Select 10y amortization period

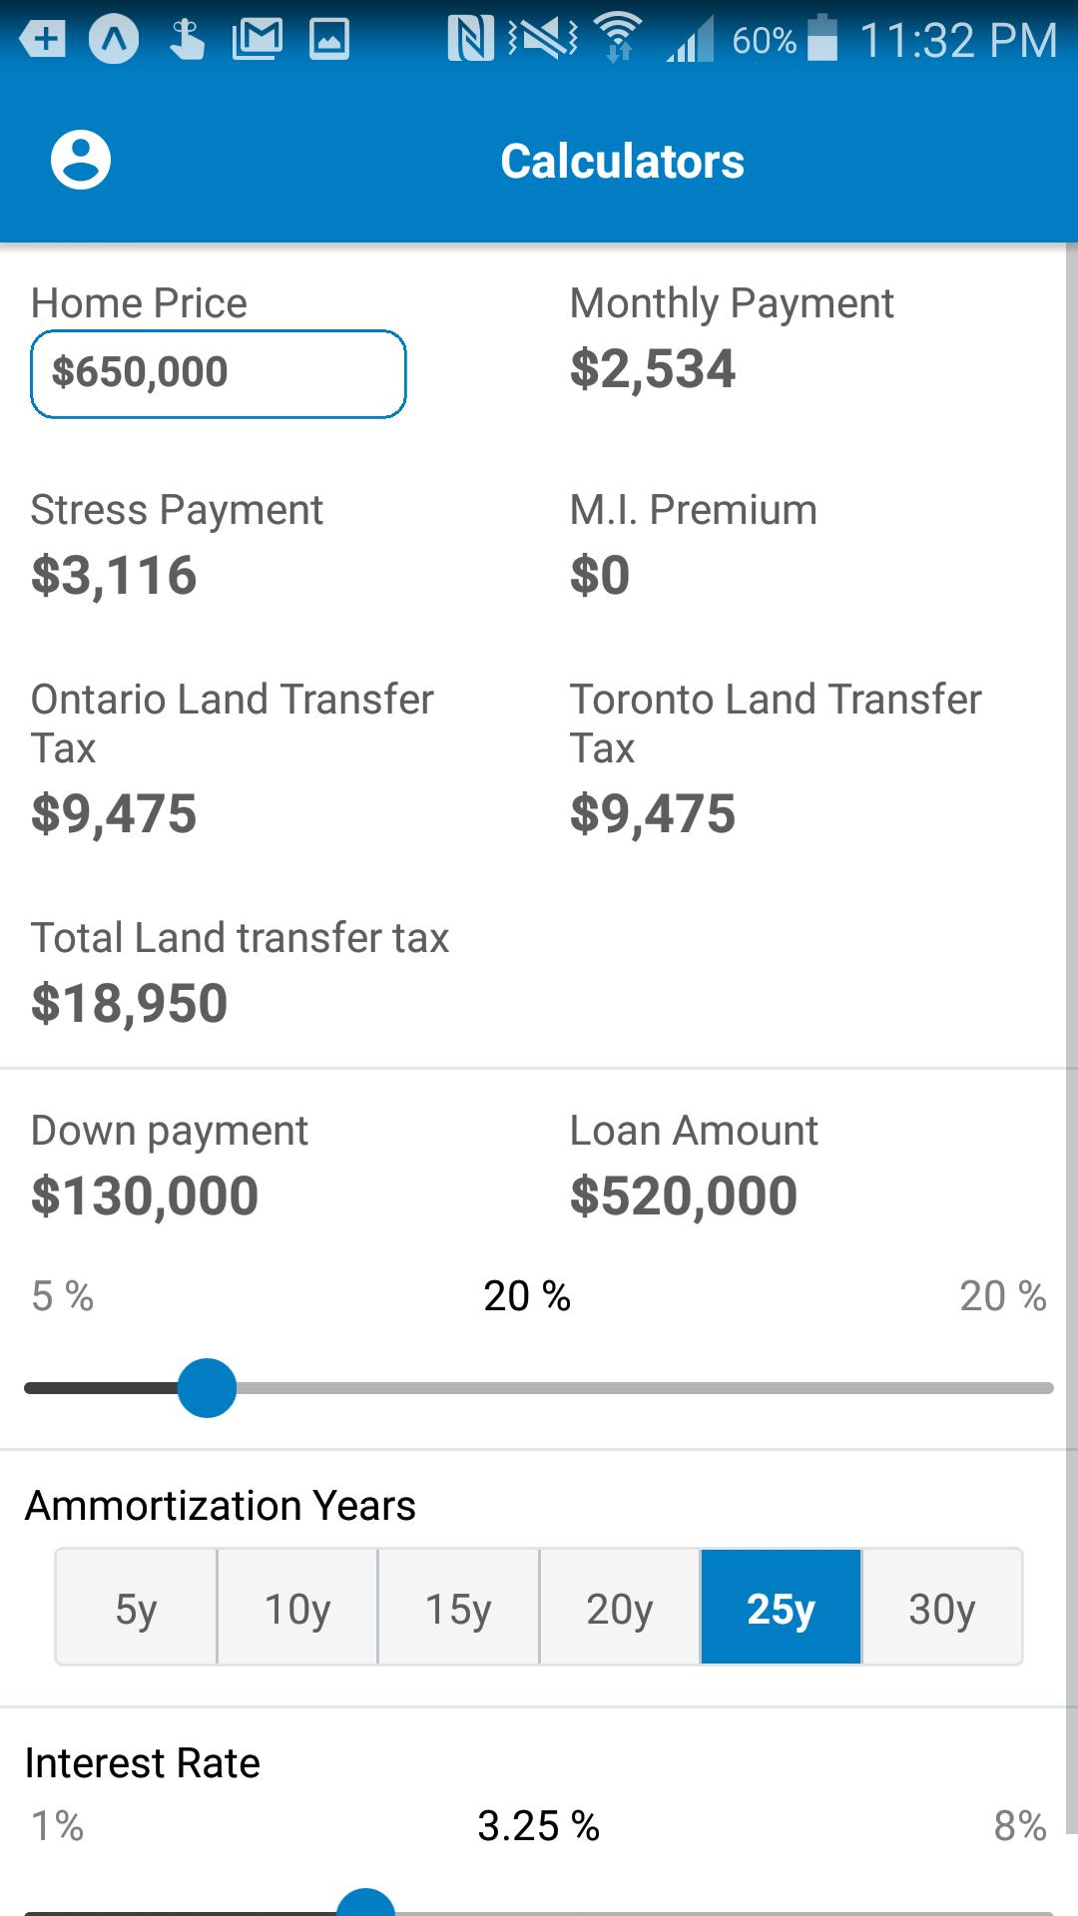(297, 1607)
